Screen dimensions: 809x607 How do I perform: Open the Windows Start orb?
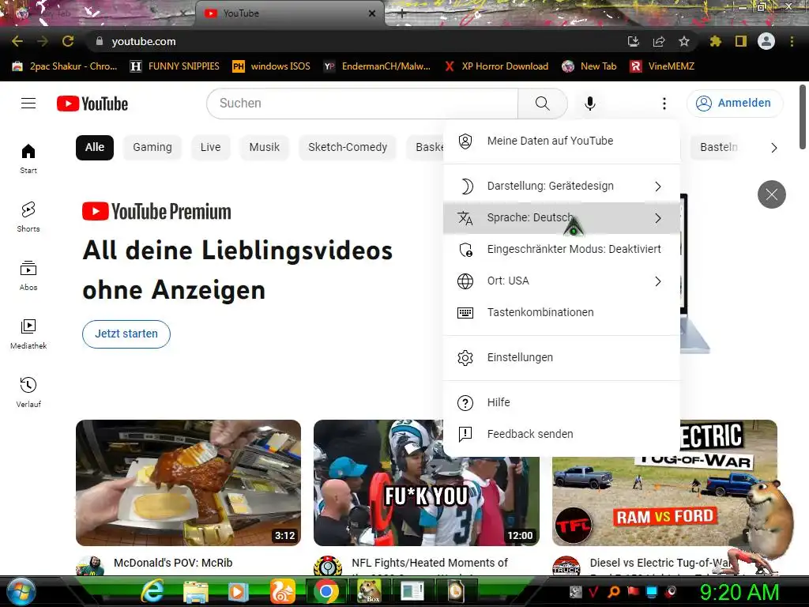(20, 591)
